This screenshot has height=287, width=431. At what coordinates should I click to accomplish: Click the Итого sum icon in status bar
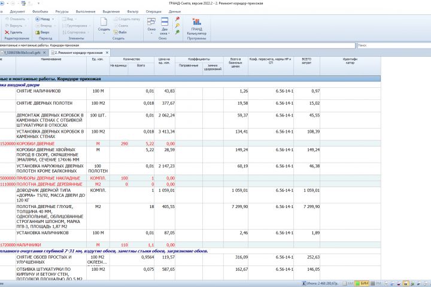click(x=303, y=283)
